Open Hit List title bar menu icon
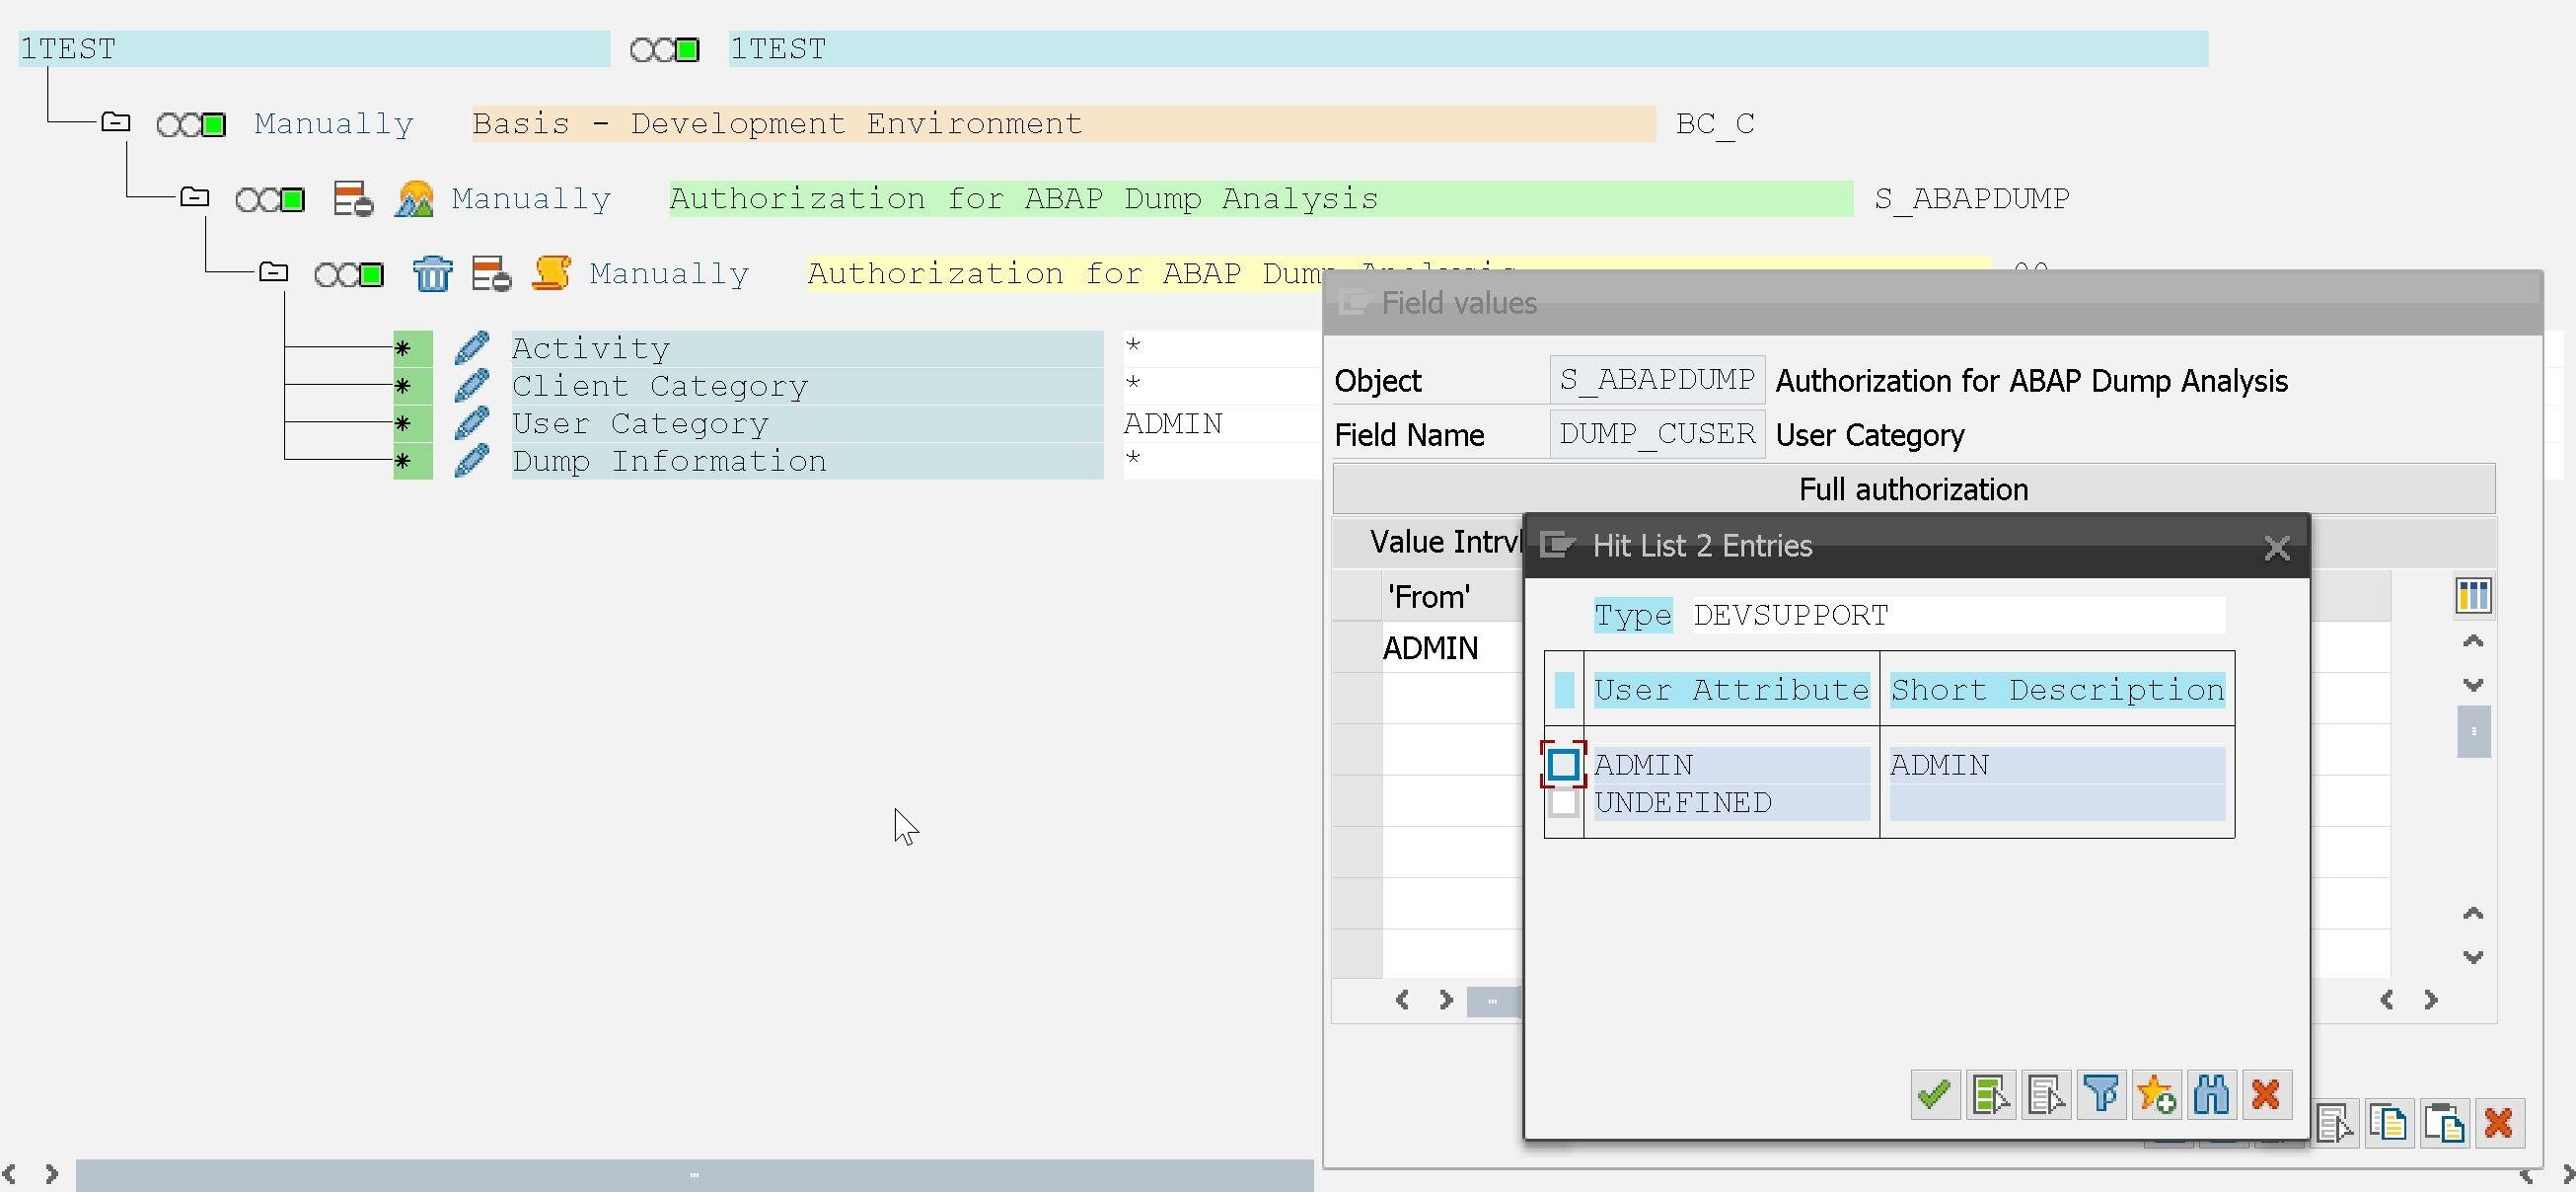Screen dimensions: 2576x1192 [x=1557, y=545]
